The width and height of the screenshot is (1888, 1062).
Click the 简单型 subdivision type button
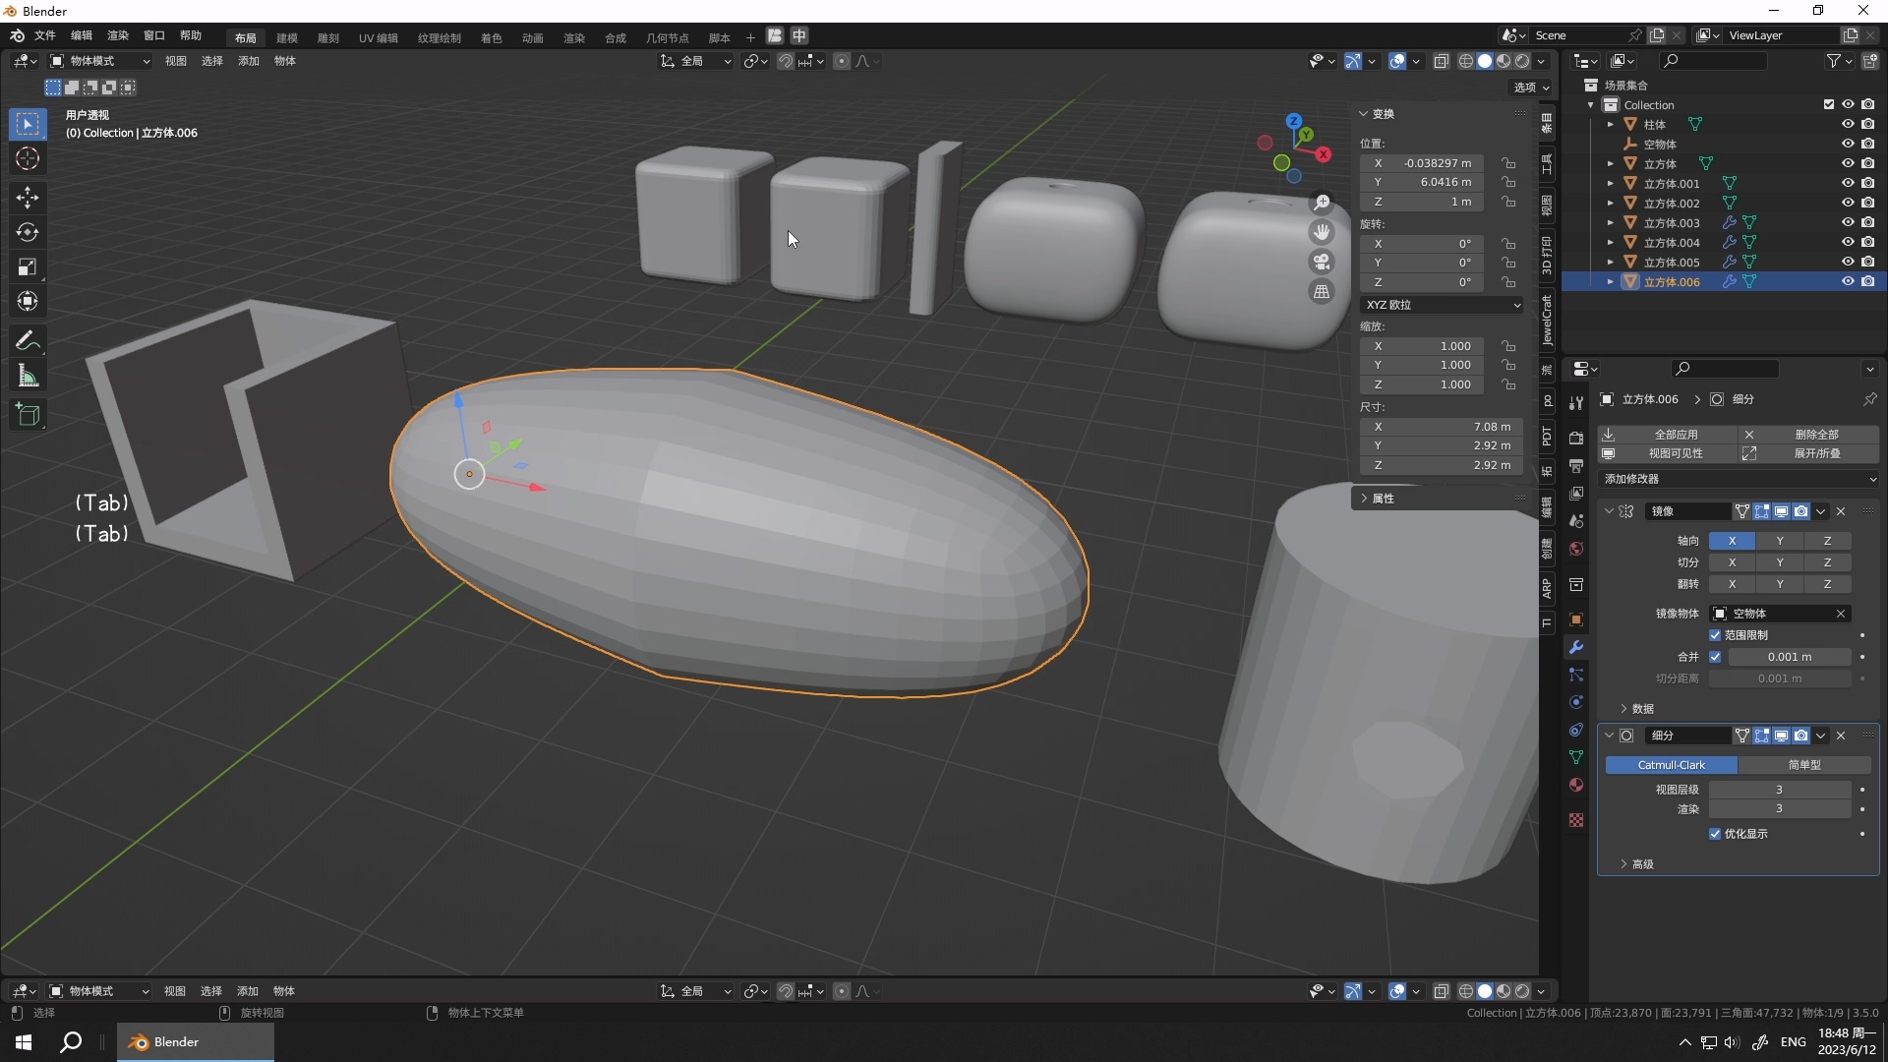coord(1803,765)
